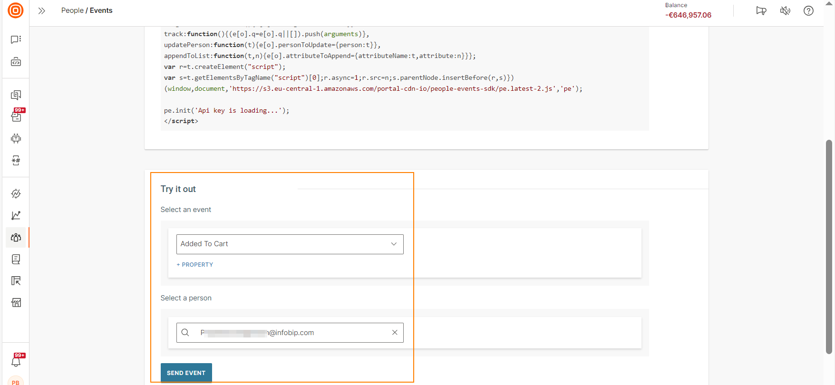This screenshot has width=835, height=385.
Task: Open the notifications bell icon
Action: (16, 362)
